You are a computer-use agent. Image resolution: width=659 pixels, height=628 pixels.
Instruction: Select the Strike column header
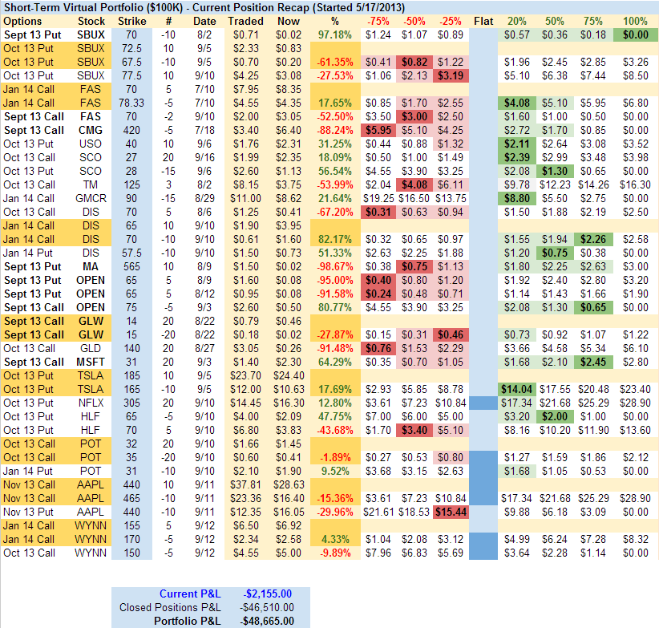pyautogui.click(x=131, y=20)
